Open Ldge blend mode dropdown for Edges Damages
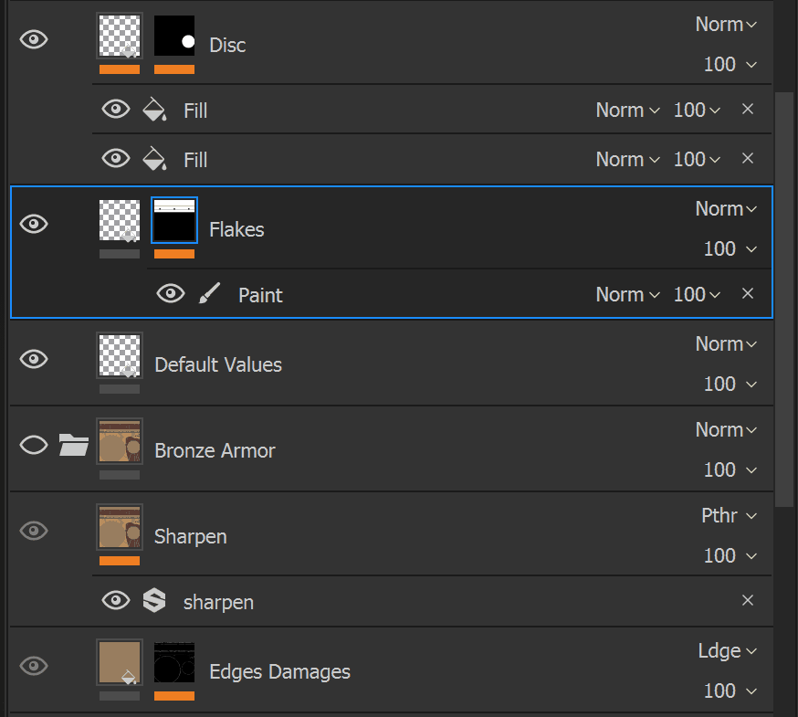 click(x=728, y=651)
